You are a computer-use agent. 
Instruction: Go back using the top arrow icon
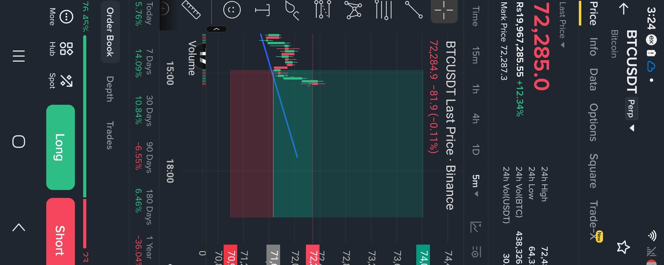click(623, 8)
